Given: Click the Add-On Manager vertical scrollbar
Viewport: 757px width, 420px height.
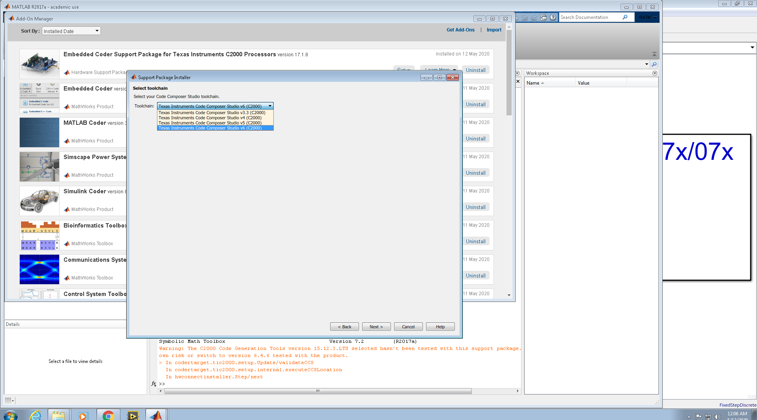Looking at the screenshot, I should [x=509, y=72].
